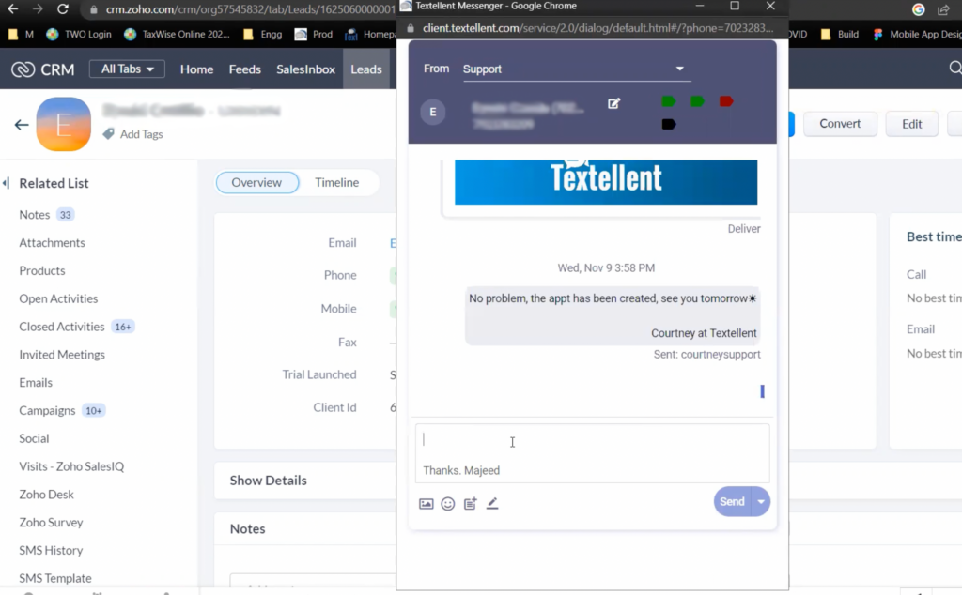This screenshot has height=595, width=962.
Task: Open the Home tab in CRM
Action: [x=197, y=69]
